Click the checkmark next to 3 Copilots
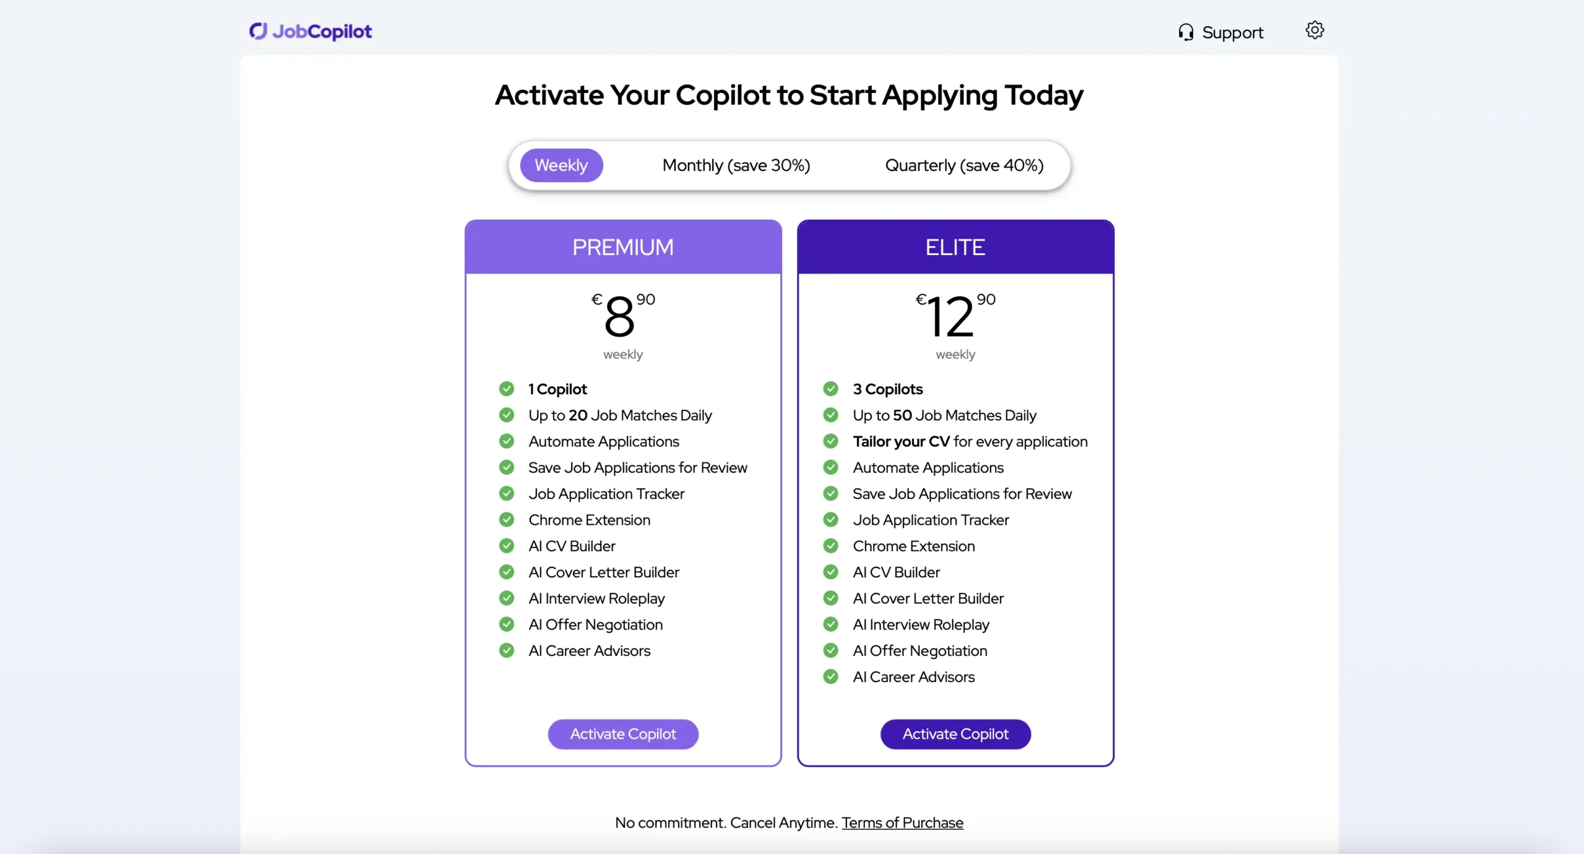1584x854 pixels. [831, 389]
